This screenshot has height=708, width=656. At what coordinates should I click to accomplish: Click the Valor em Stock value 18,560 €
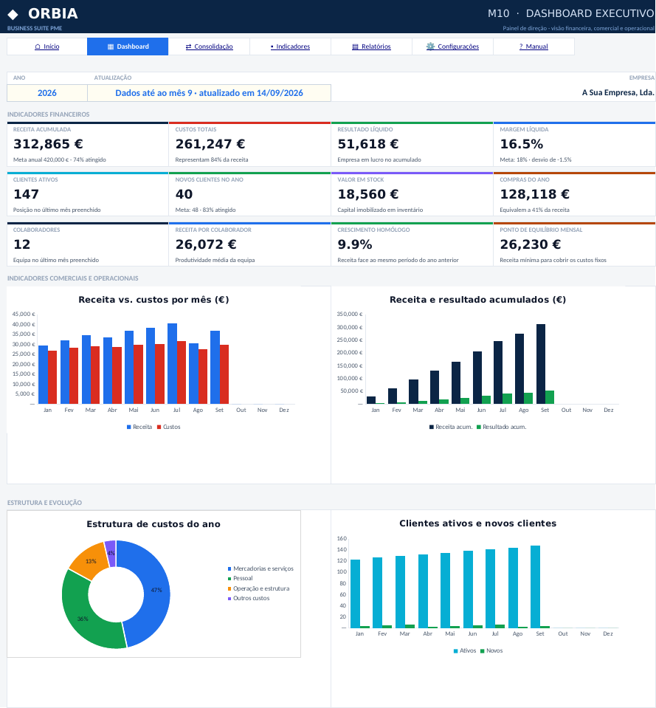pos(368,194)
